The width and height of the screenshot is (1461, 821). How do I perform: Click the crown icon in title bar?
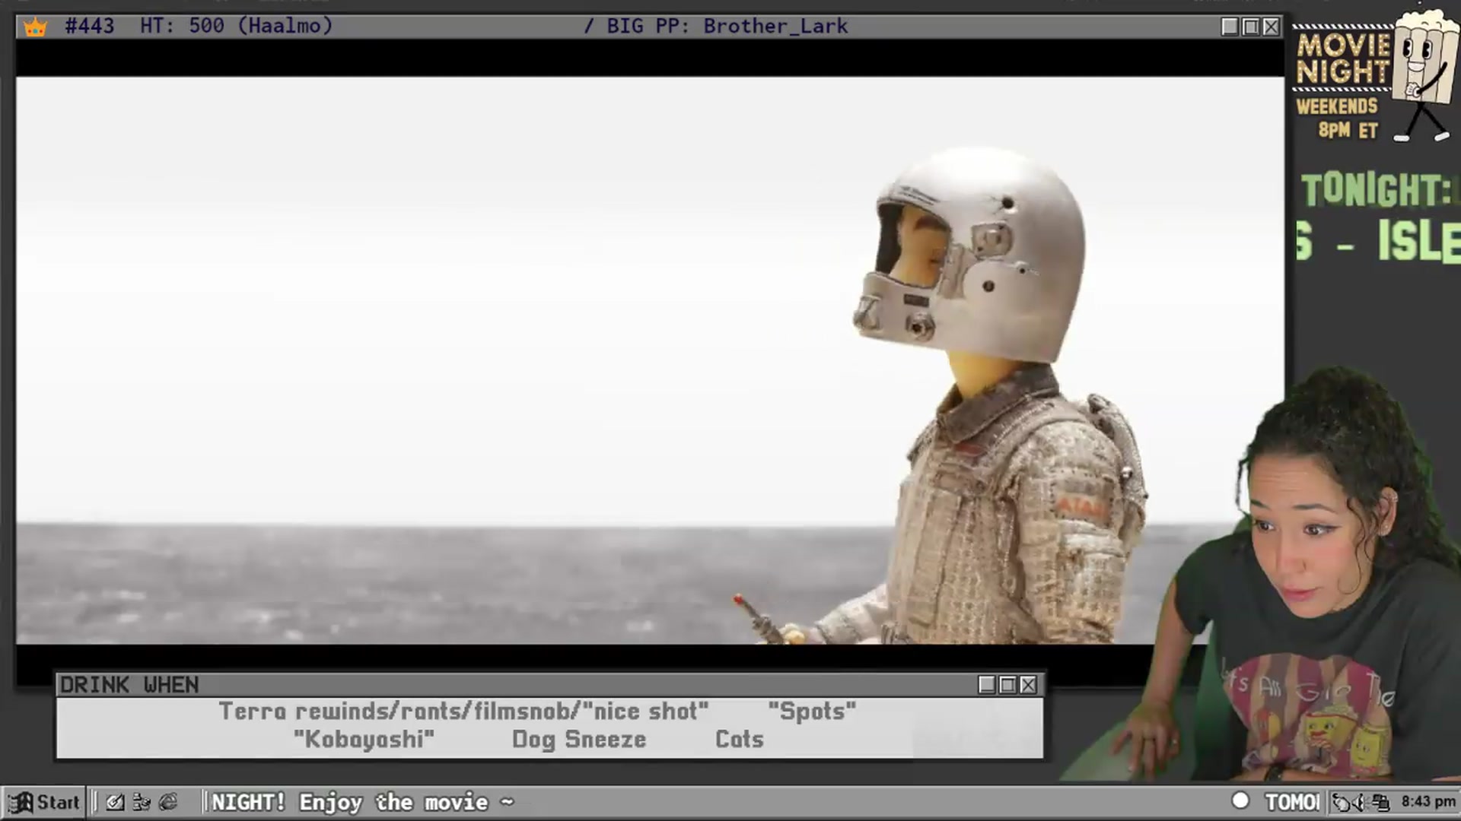coord(35,27)
